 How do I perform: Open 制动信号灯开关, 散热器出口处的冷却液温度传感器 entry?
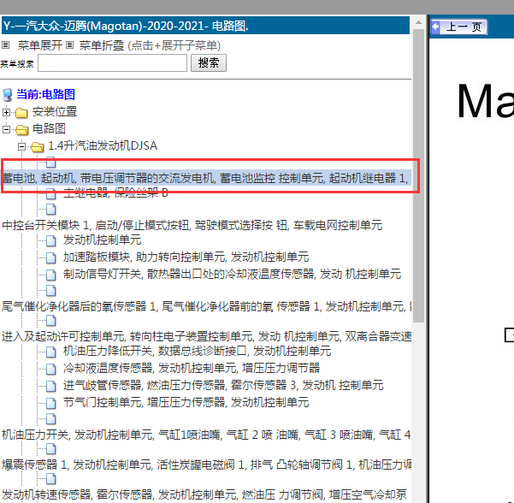[232, 274]
